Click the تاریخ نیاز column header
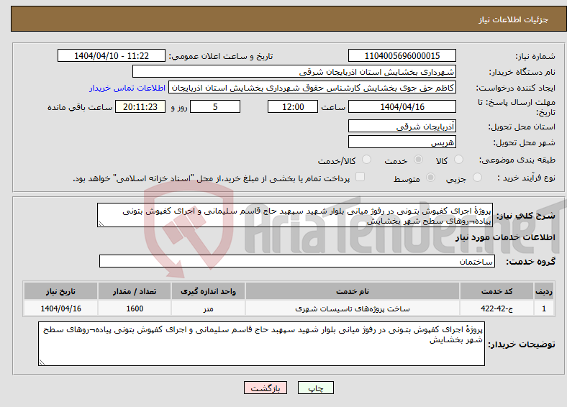This screenshot has height=407, width=567. 60,291
